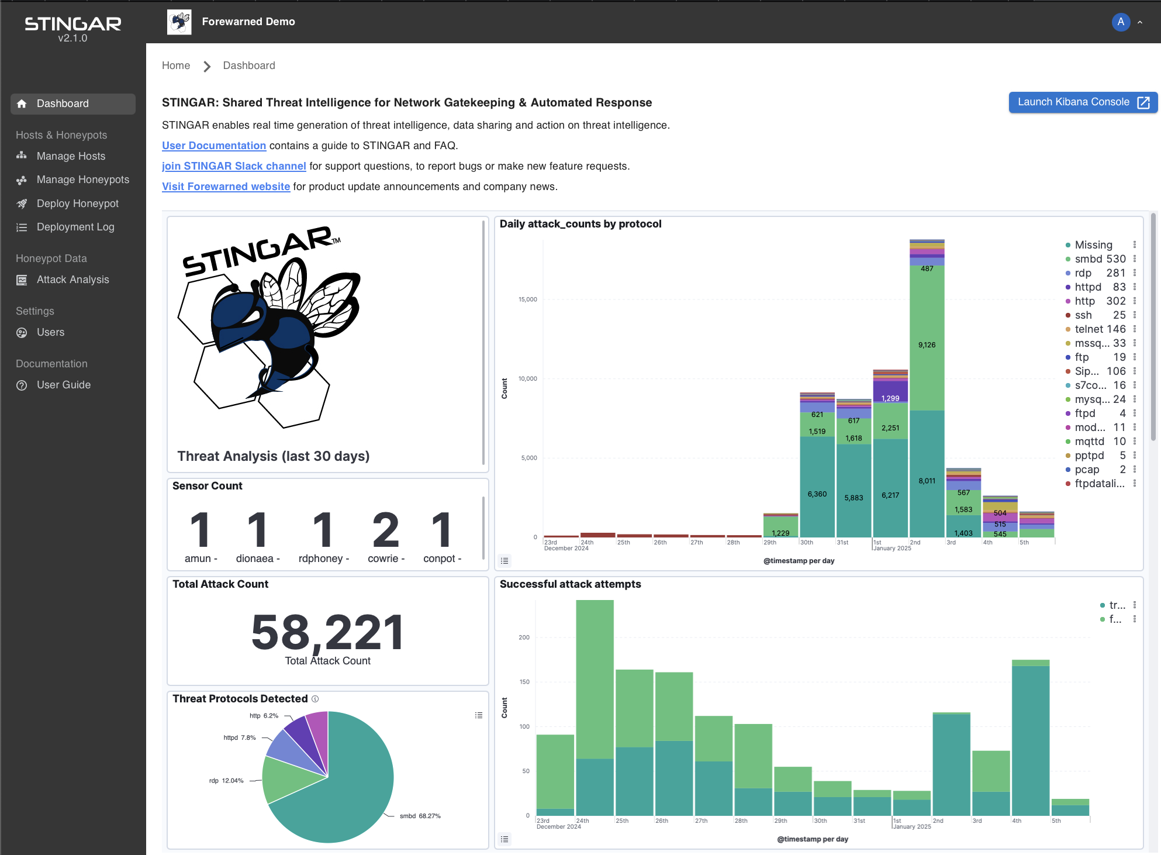1161x855 pixels.
Task: Open options menu for pcap legend entry
Action: pos(1135,470)
